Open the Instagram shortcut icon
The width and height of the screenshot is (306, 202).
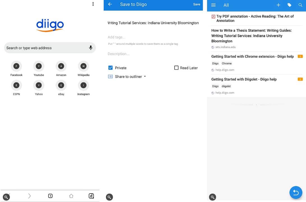pos(83,85)
